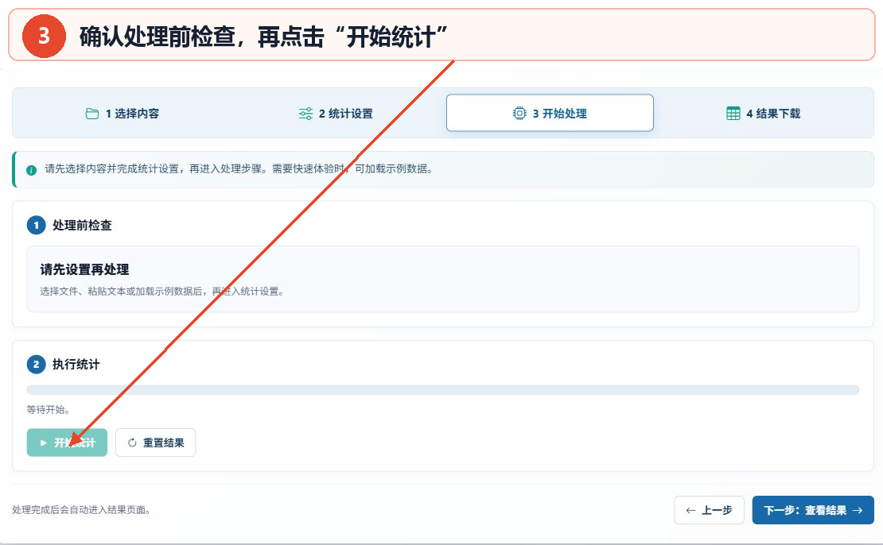Click the right arrow icon in 下一步：查看结果

click(x=858, y=510)
